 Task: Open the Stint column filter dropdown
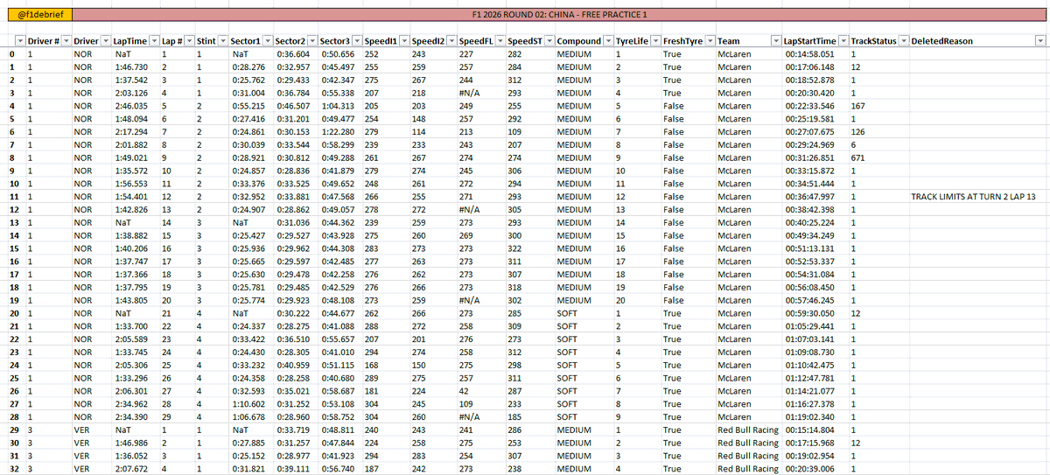[x=222, y=41]
